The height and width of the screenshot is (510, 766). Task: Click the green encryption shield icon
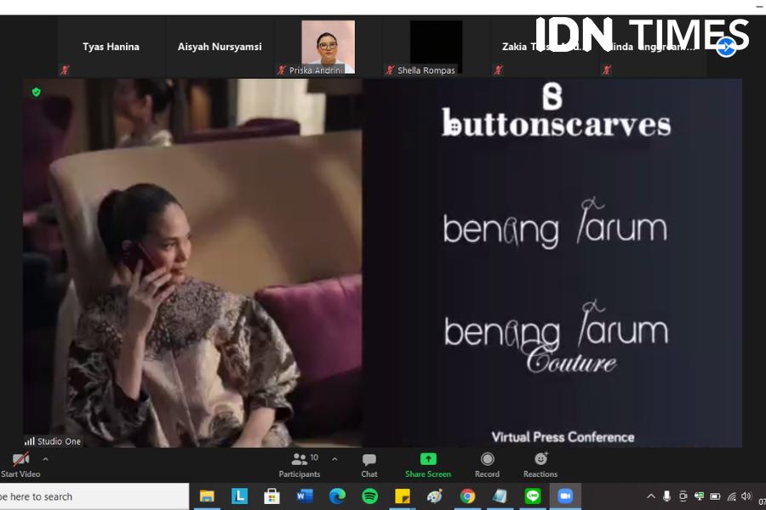[36, 92]
